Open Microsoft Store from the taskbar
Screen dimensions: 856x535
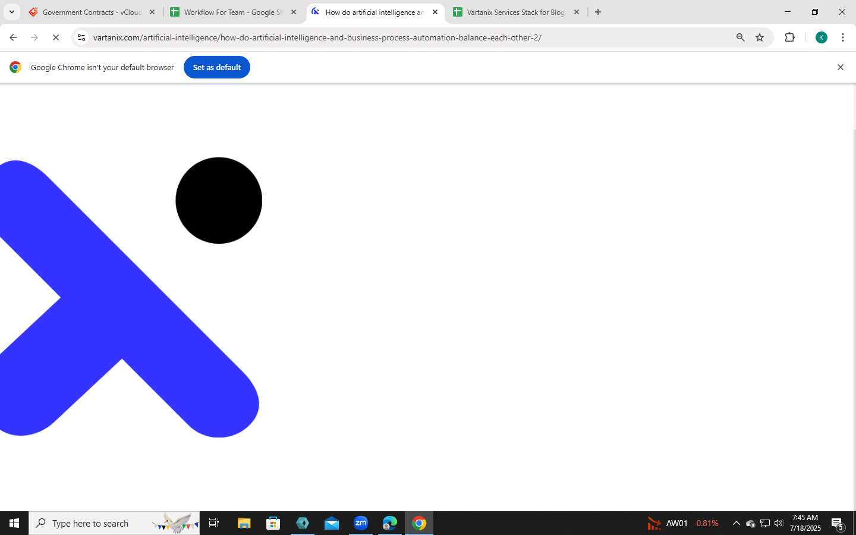pyautogui.click(x=273, y=523)
